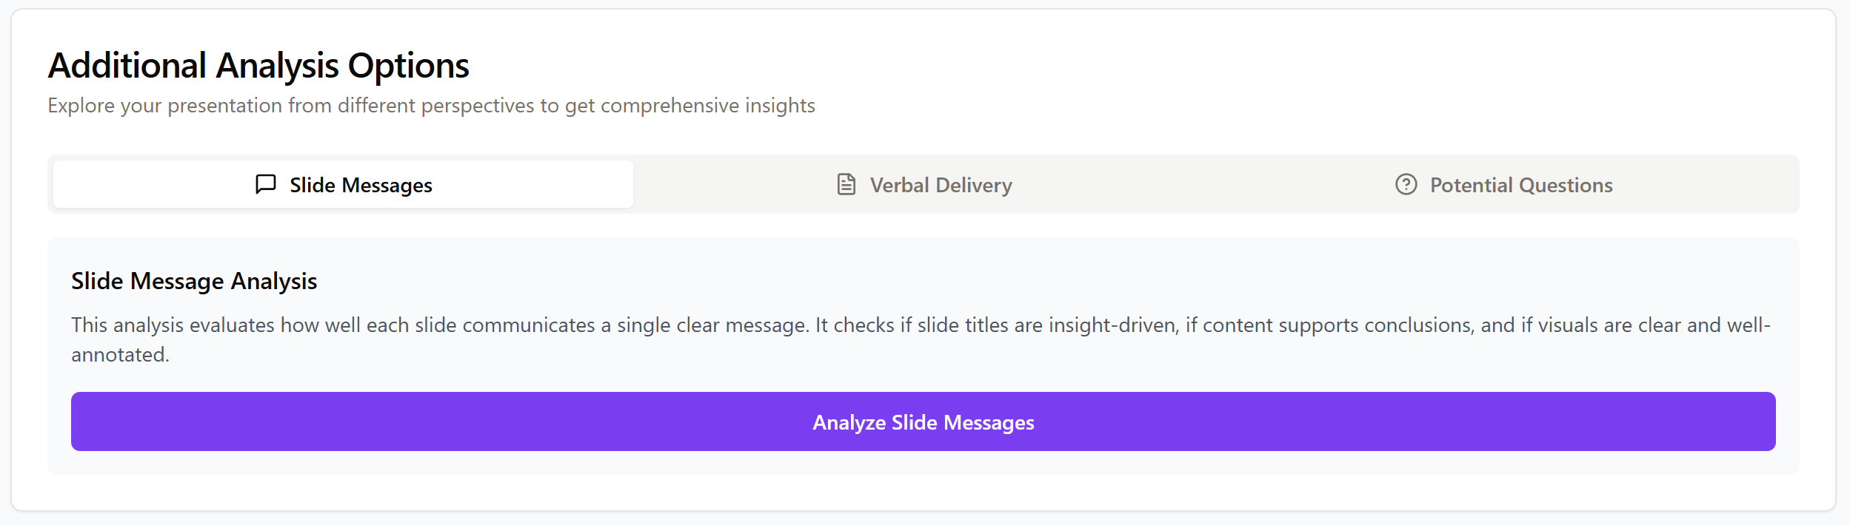1850x525 pixels.
Task: Click the analysis description paragraph
Action: [921, 339]
